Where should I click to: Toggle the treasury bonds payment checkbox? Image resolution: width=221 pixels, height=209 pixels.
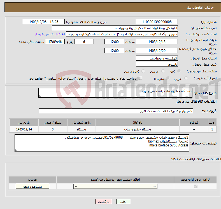(141, 78)
